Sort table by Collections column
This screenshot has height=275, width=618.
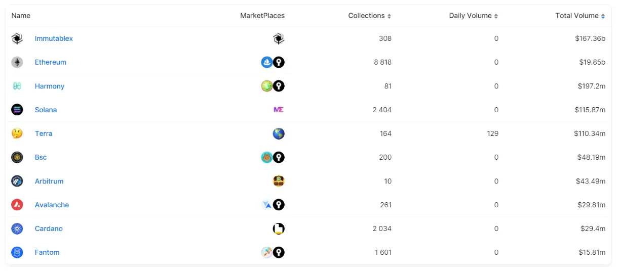point(370,16)
